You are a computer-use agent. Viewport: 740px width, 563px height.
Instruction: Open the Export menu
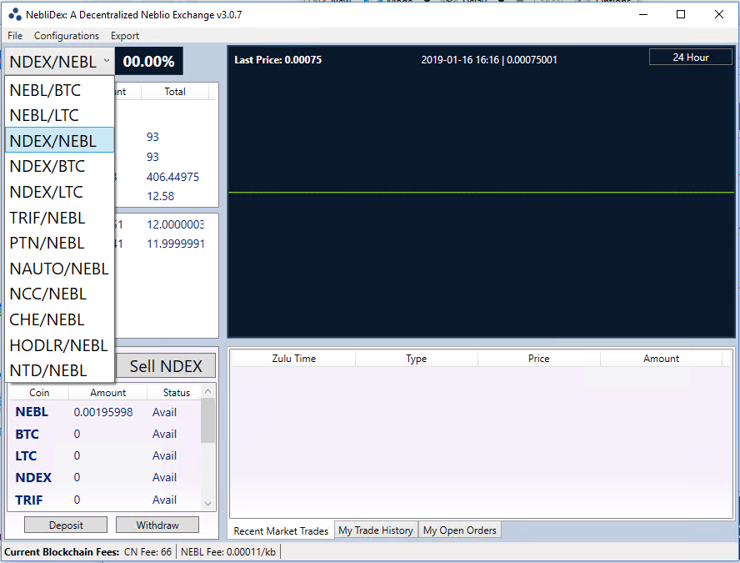tap(125, 36)
